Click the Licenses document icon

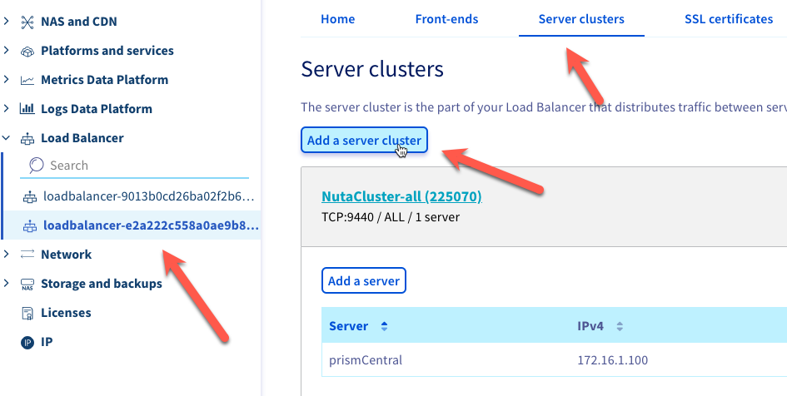tap(27, 314)
